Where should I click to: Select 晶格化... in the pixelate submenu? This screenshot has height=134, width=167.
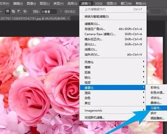pyautogui.click(x=156, y=103)
